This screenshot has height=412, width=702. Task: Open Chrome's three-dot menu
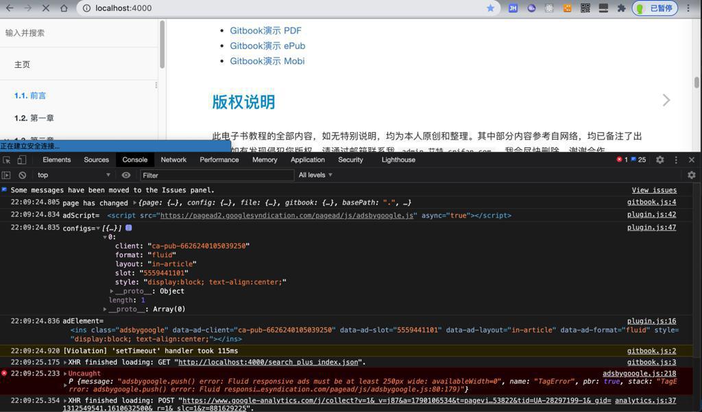[688, 8]
